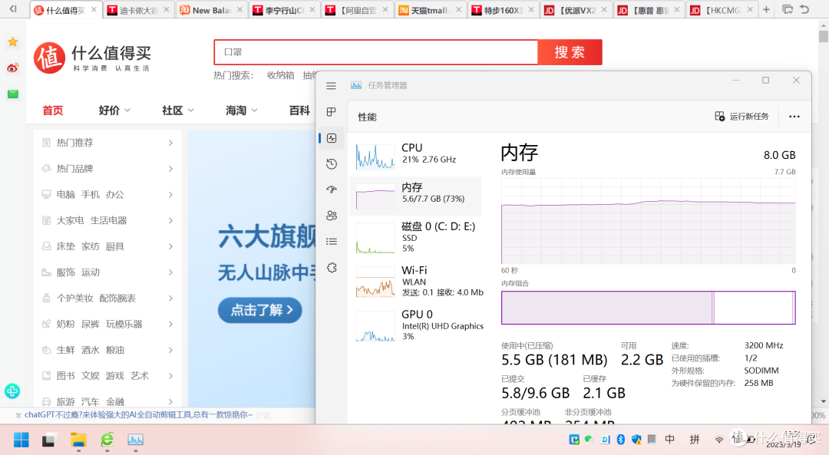Viewport: 829px width, 455px height.
Task: Open the 图书 文娱 游戏 艺术 category
Action: click(x=108, y=376)
